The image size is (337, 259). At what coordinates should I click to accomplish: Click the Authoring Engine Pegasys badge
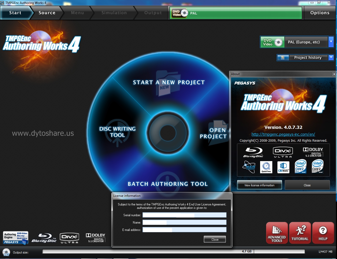[16, 238]
